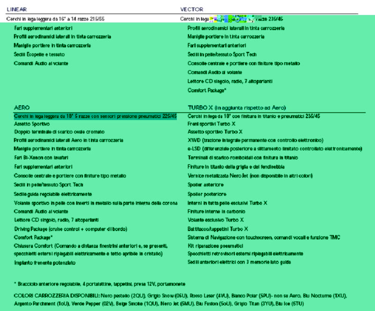Click 'Vernice metallizzata Nero Jet' line

click(x=250, y=176)
